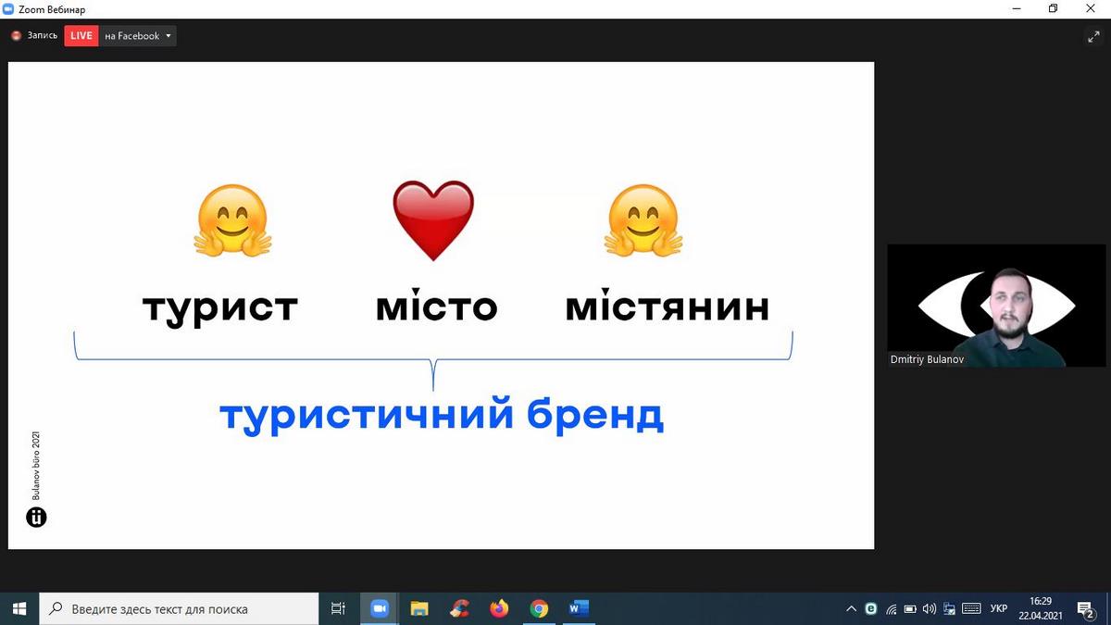Click the recording indicator next to Запись
The height and width of the screenshot is (625, 1111).
(x=16, y=36)
